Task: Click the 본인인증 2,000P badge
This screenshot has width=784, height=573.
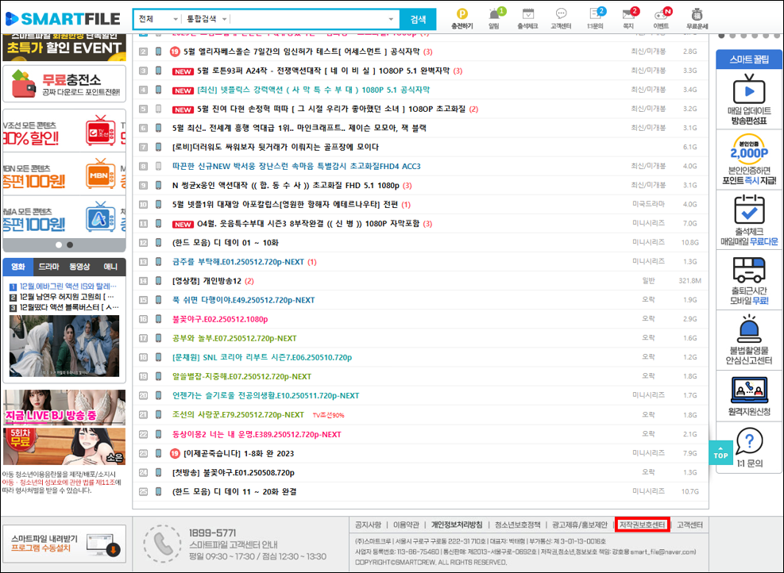Action: coord(748,148)
